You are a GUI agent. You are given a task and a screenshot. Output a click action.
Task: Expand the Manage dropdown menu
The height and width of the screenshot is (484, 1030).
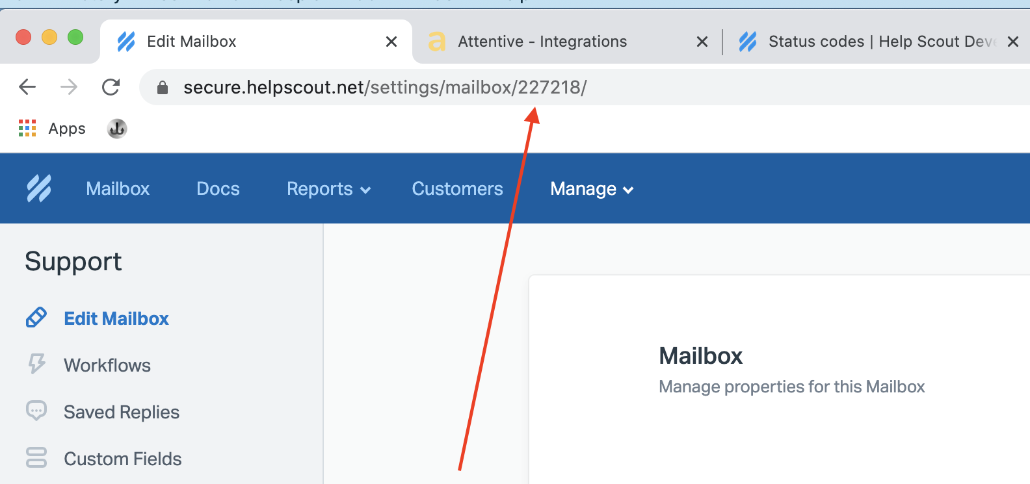[592, 188]
